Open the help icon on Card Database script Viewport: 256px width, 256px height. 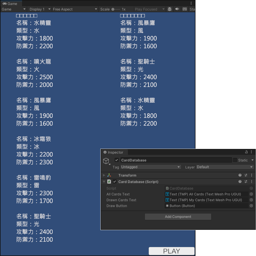tap(239, 182)
